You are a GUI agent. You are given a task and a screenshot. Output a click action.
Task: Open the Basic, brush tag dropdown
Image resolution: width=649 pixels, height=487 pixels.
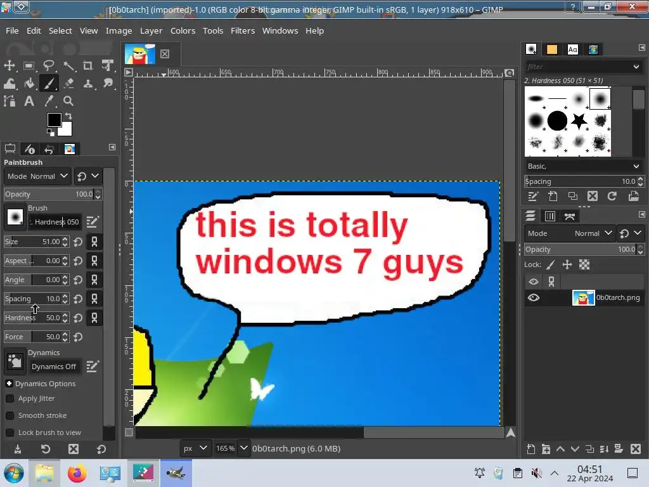(583, 166)
